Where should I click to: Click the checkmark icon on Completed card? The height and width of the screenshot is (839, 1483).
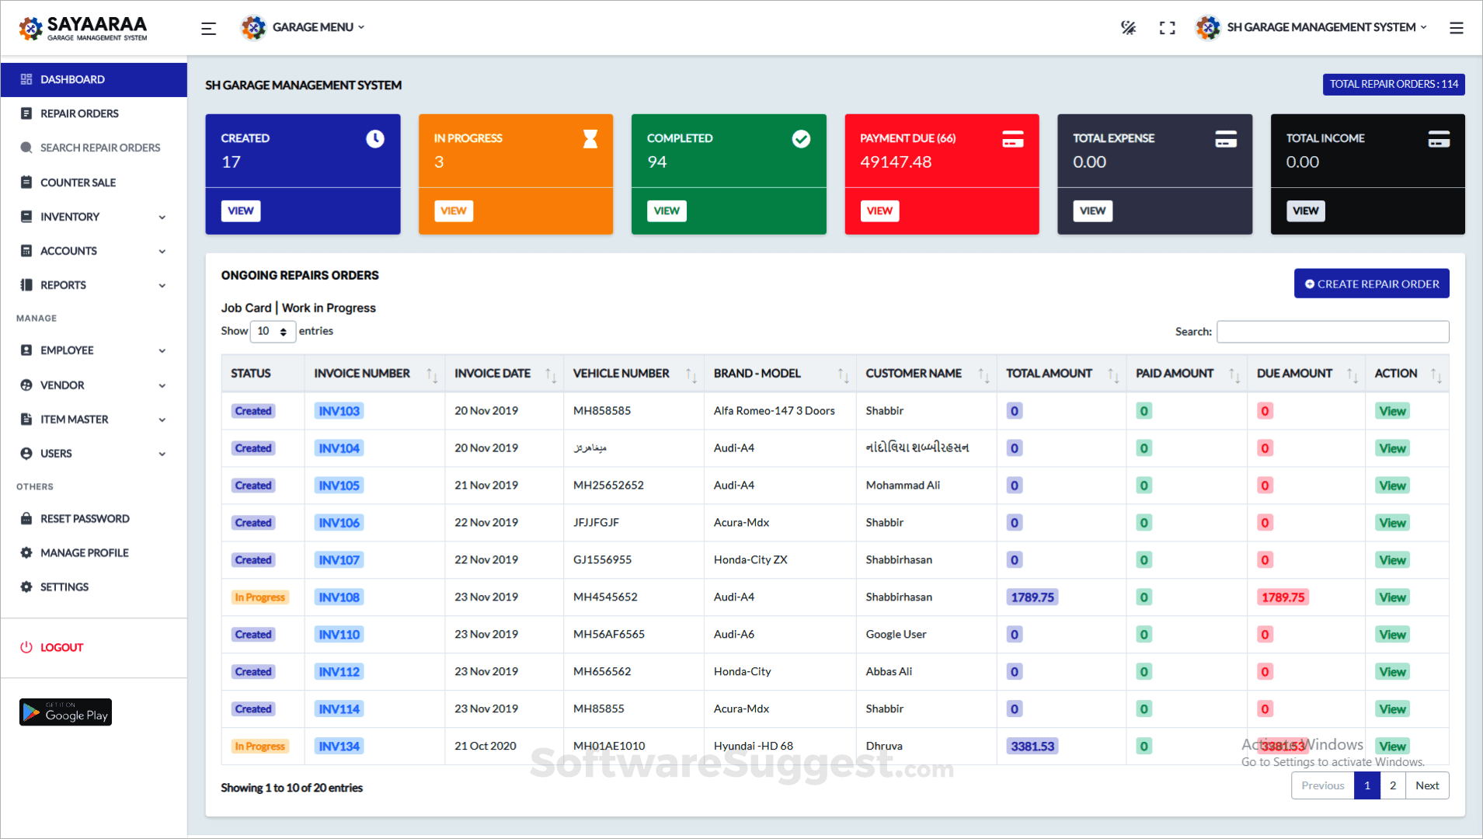pos(801,139)
